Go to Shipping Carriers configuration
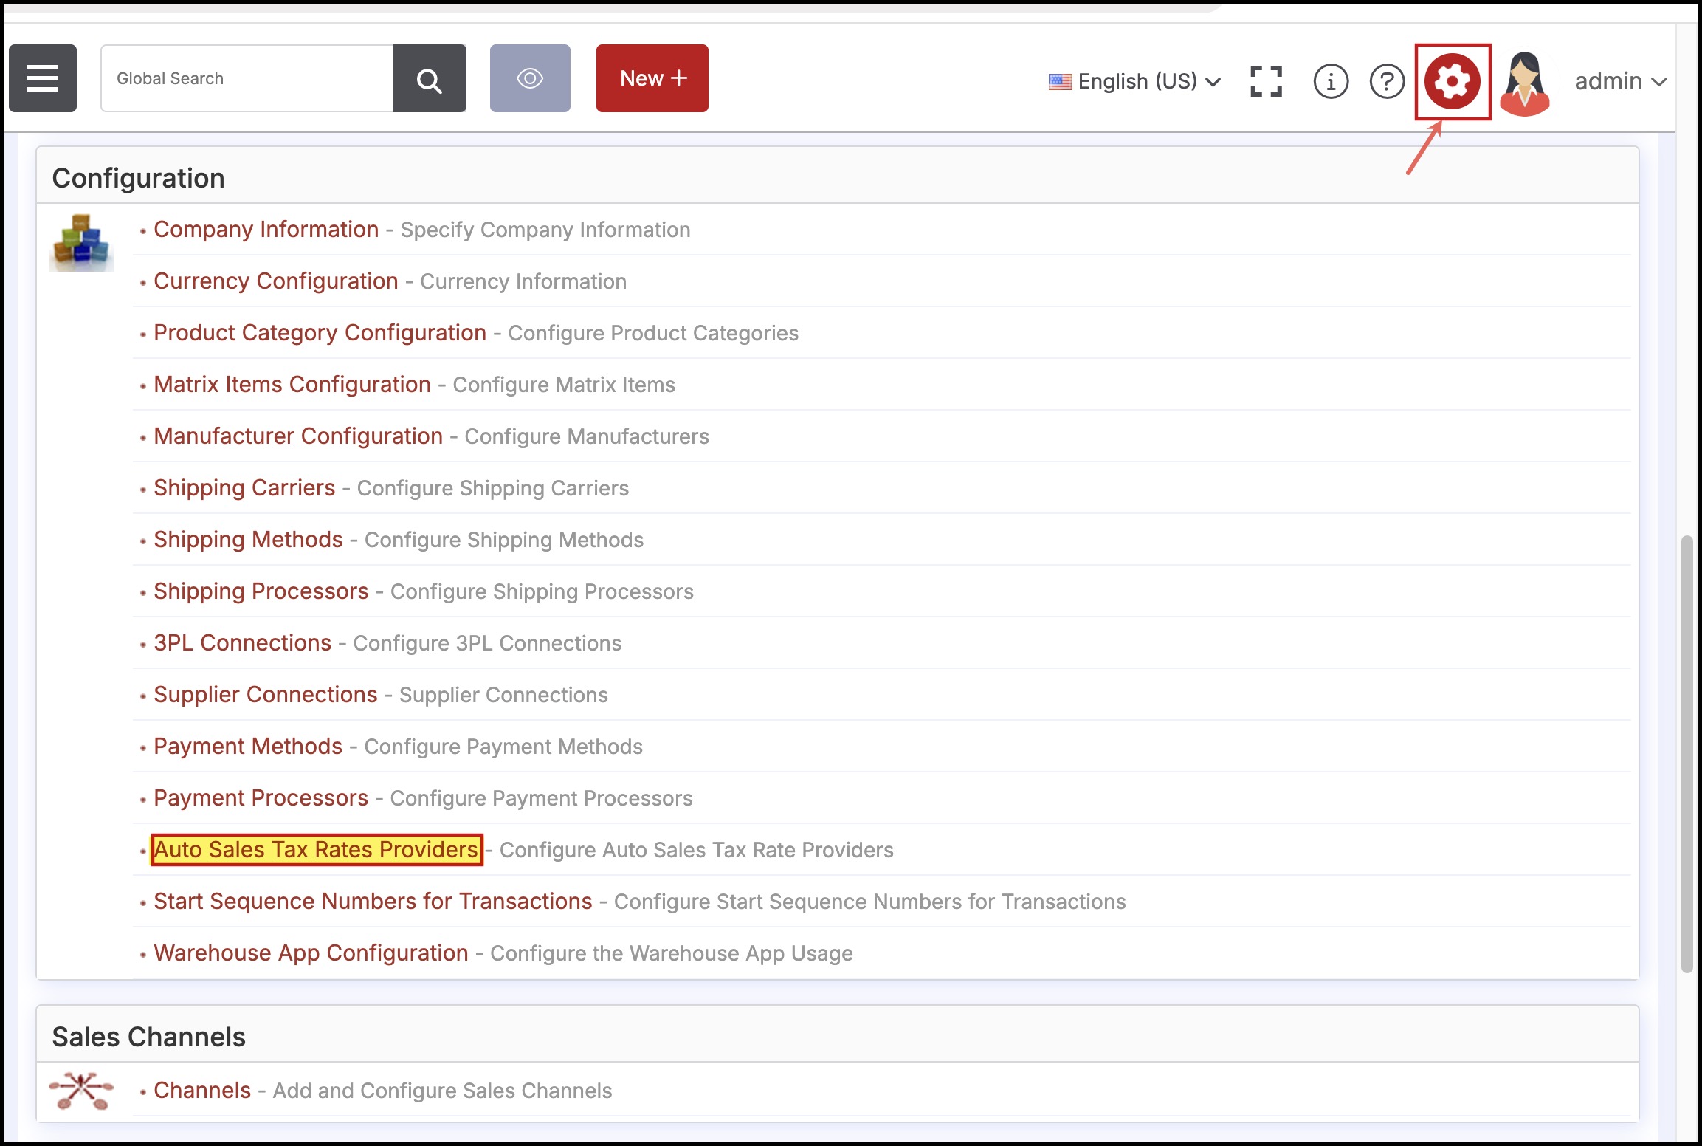1702x1146 pixels. click(244, 488)
